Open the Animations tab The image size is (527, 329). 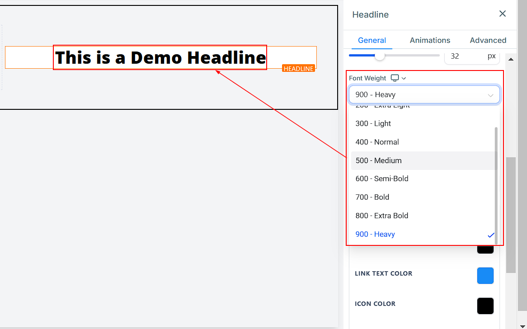pyautogui.click(x=430, y=40)
